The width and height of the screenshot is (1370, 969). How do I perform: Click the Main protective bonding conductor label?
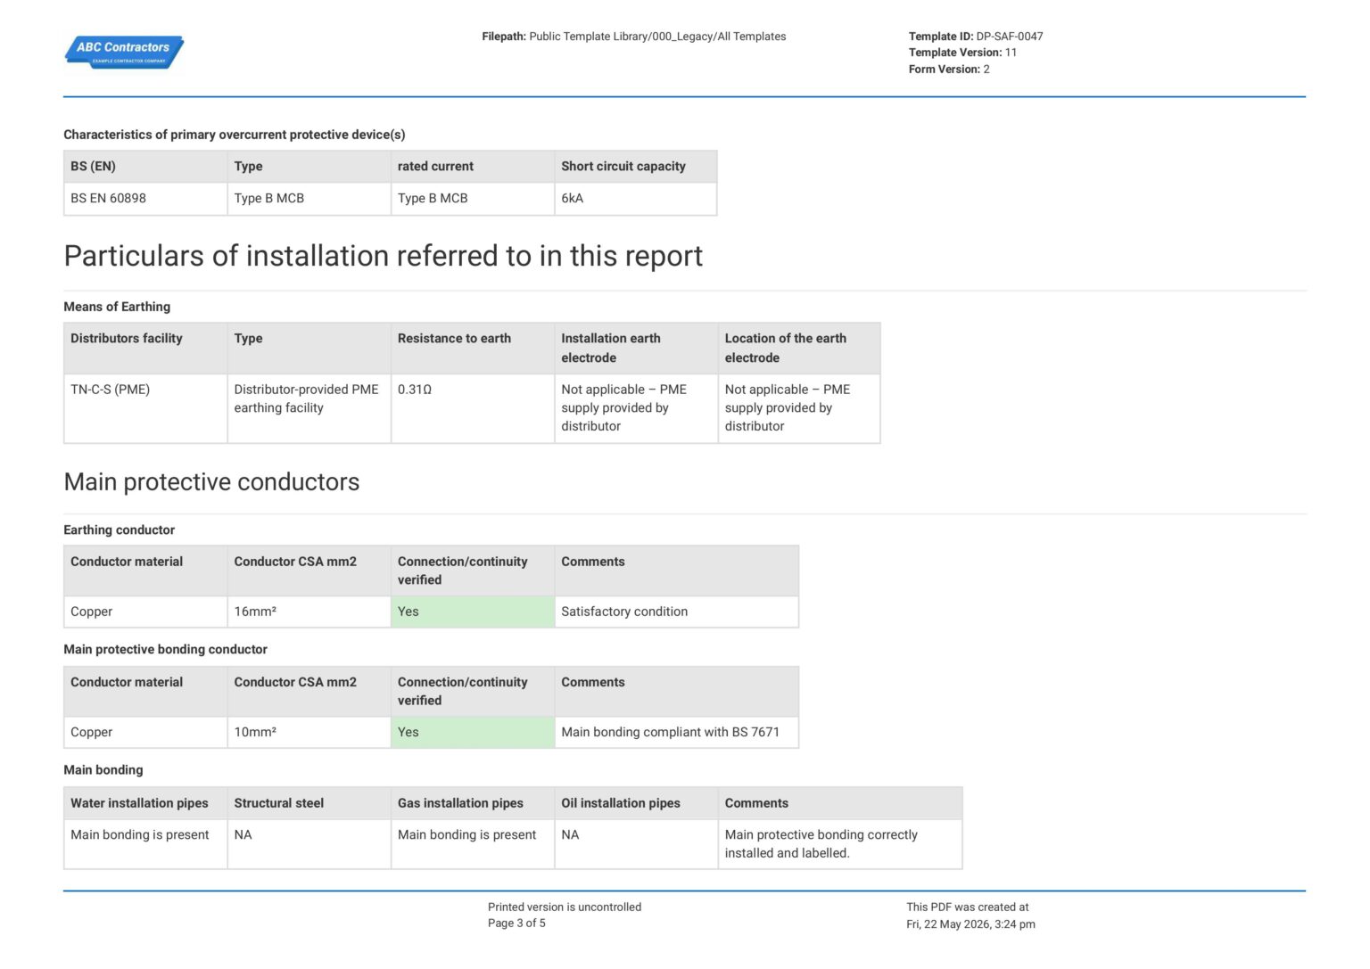tap(166, 650)
